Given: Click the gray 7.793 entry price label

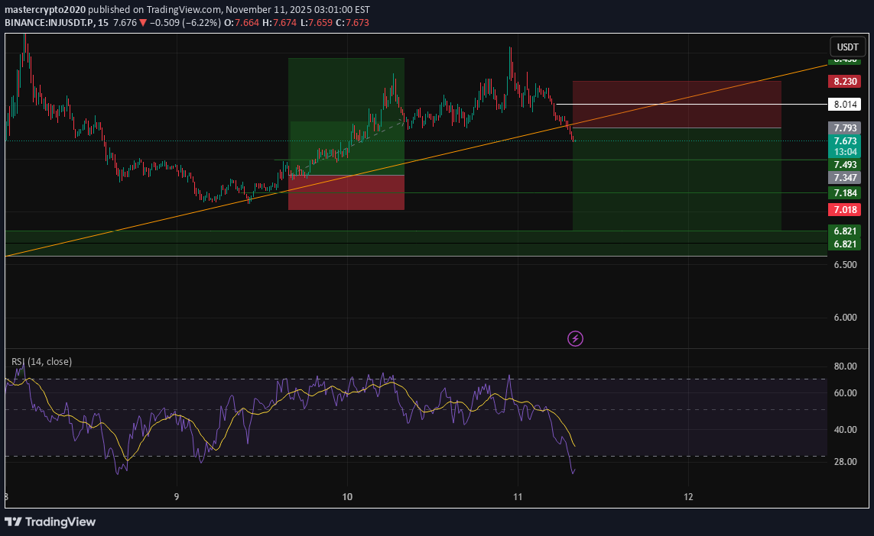Looking at the screenshot, I should 845,128.
